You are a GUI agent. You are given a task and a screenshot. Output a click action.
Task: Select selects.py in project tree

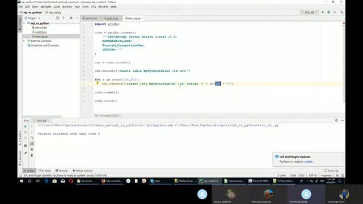[x=41, y=32]
